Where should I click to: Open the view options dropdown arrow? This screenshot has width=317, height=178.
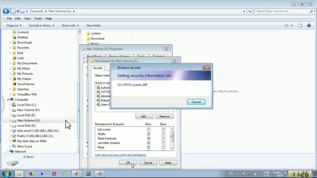292,25
